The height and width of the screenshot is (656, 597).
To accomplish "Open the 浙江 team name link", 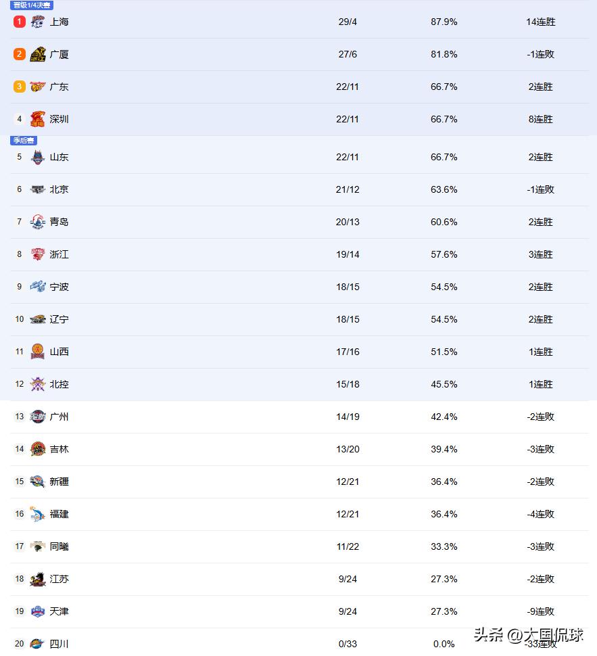I will [x=59, y=254].
